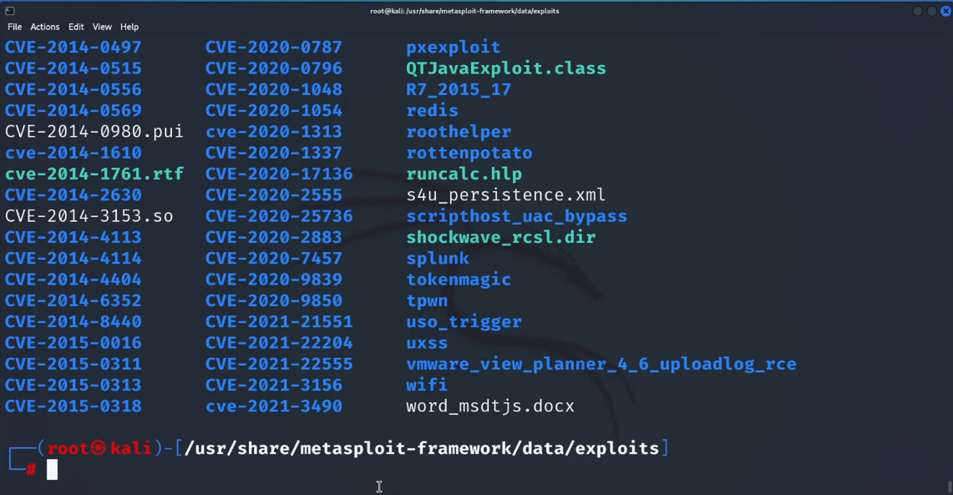Click the vmware_view_planner_4_6_uploadlog_rce entry

click(601, 364)
